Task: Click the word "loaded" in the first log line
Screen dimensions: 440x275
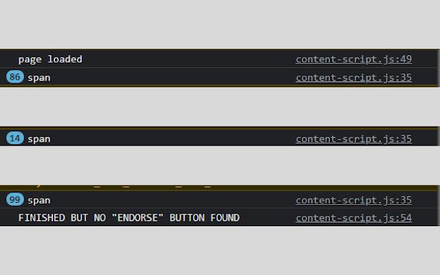Action: [x=65, y=59]
